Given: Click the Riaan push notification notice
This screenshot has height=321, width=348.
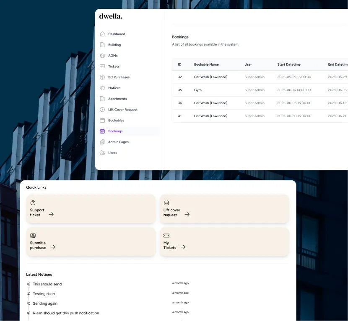Looking at the screenshot, I should pyautogui.click(x=66, y=313).
